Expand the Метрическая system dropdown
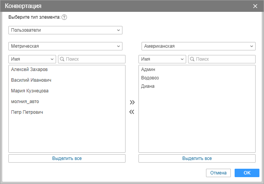Image resolution: width=264 pixels, height=184 pixels. [65, 46]
